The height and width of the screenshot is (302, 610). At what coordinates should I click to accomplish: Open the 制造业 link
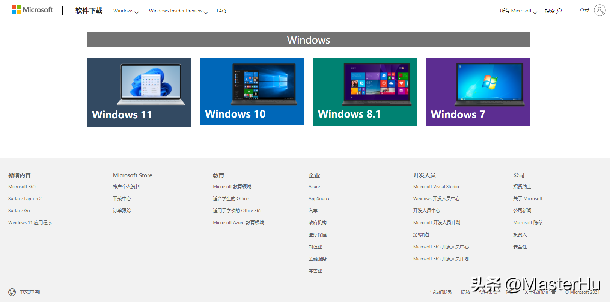[315, 247]
